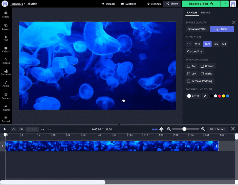
Task: Play the video from the timeline
Action: (5, 129)
